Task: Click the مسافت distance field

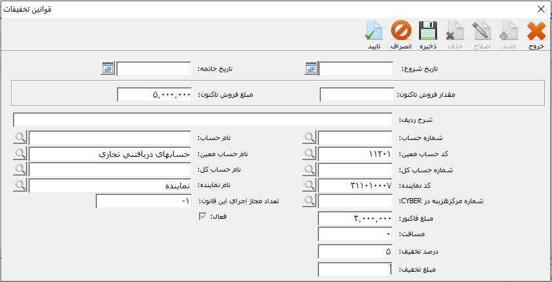Action: pyautogui.click(x=356, y=235)
